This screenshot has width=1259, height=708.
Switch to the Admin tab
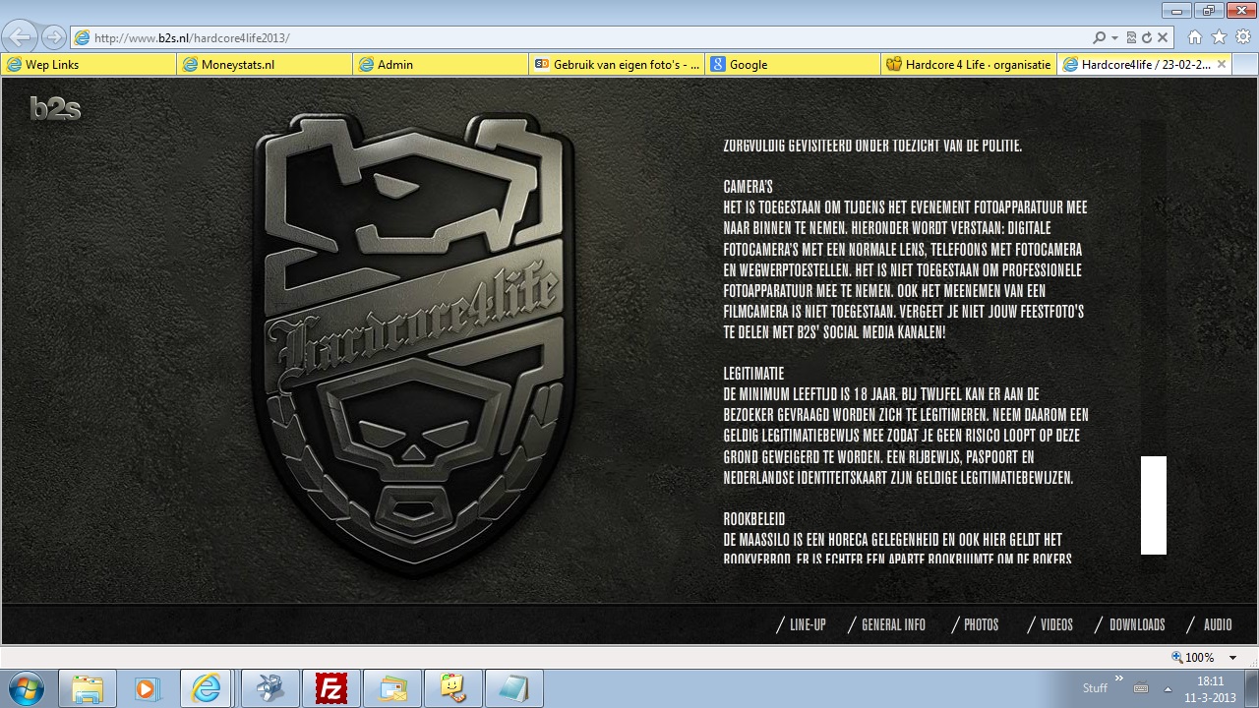tap(441, 64)
